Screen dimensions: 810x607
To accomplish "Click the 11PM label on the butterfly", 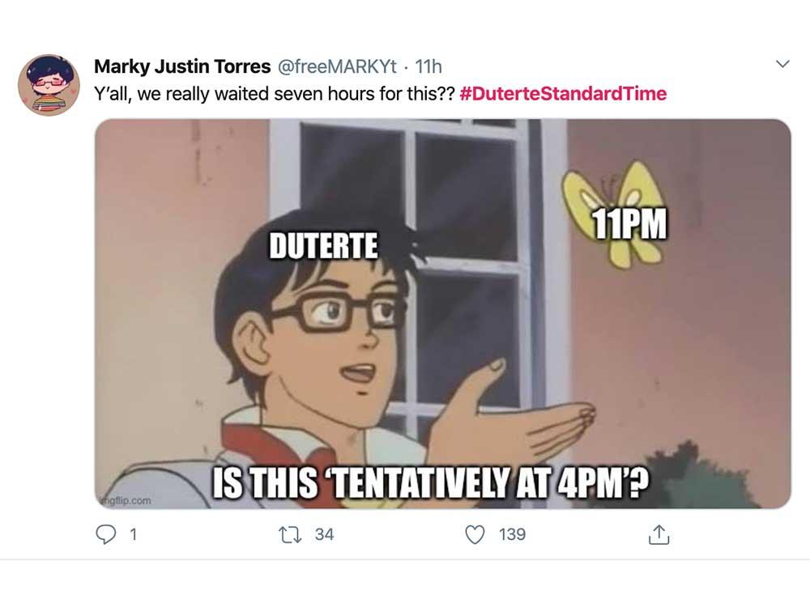I will click(x=629, y=224).
